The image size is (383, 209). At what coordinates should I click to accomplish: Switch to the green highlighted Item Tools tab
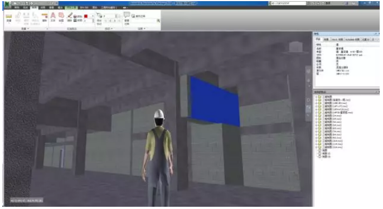tap(71, 8)
